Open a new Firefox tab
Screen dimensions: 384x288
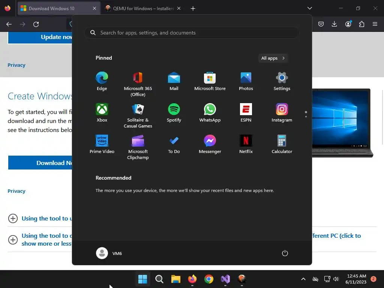click(x=193, y=9)
